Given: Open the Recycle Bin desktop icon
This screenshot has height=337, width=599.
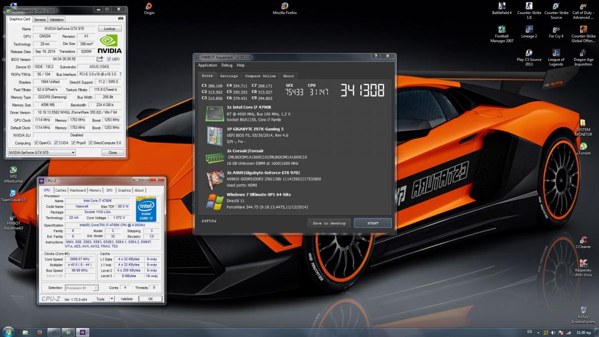Looking at the screenshot, I should pos(583,315).
